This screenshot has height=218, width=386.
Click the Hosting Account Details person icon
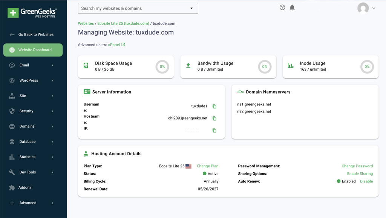coord(86,154)
